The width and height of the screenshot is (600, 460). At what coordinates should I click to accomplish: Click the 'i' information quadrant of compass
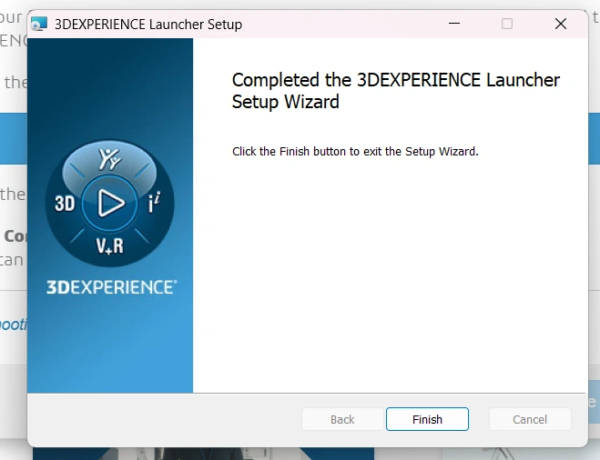point(154,202)
